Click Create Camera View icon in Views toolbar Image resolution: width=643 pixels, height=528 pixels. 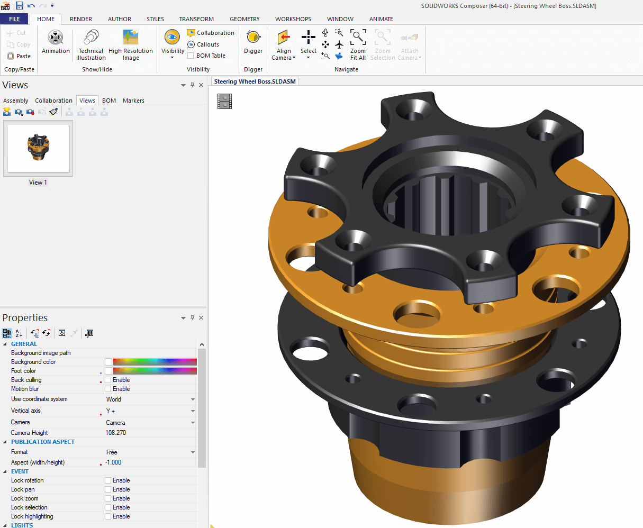(x=19, y=112)
